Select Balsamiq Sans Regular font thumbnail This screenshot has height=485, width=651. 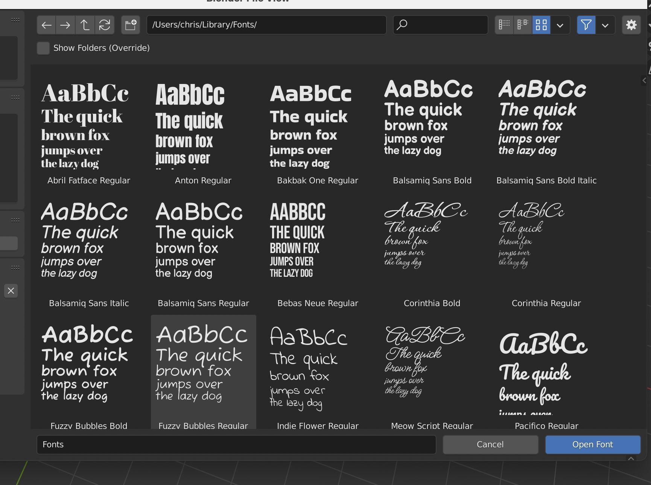pyautogui.click(x=203, y=252)
